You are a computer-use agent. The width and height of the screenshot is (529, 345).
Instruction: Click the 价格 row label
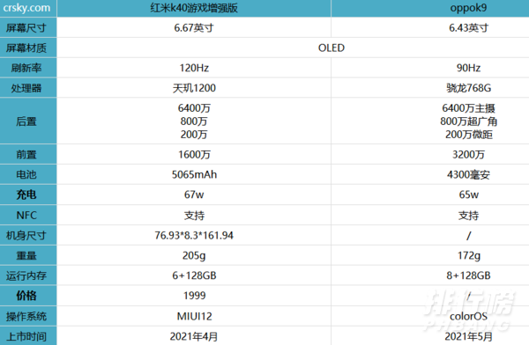[28, 296]
